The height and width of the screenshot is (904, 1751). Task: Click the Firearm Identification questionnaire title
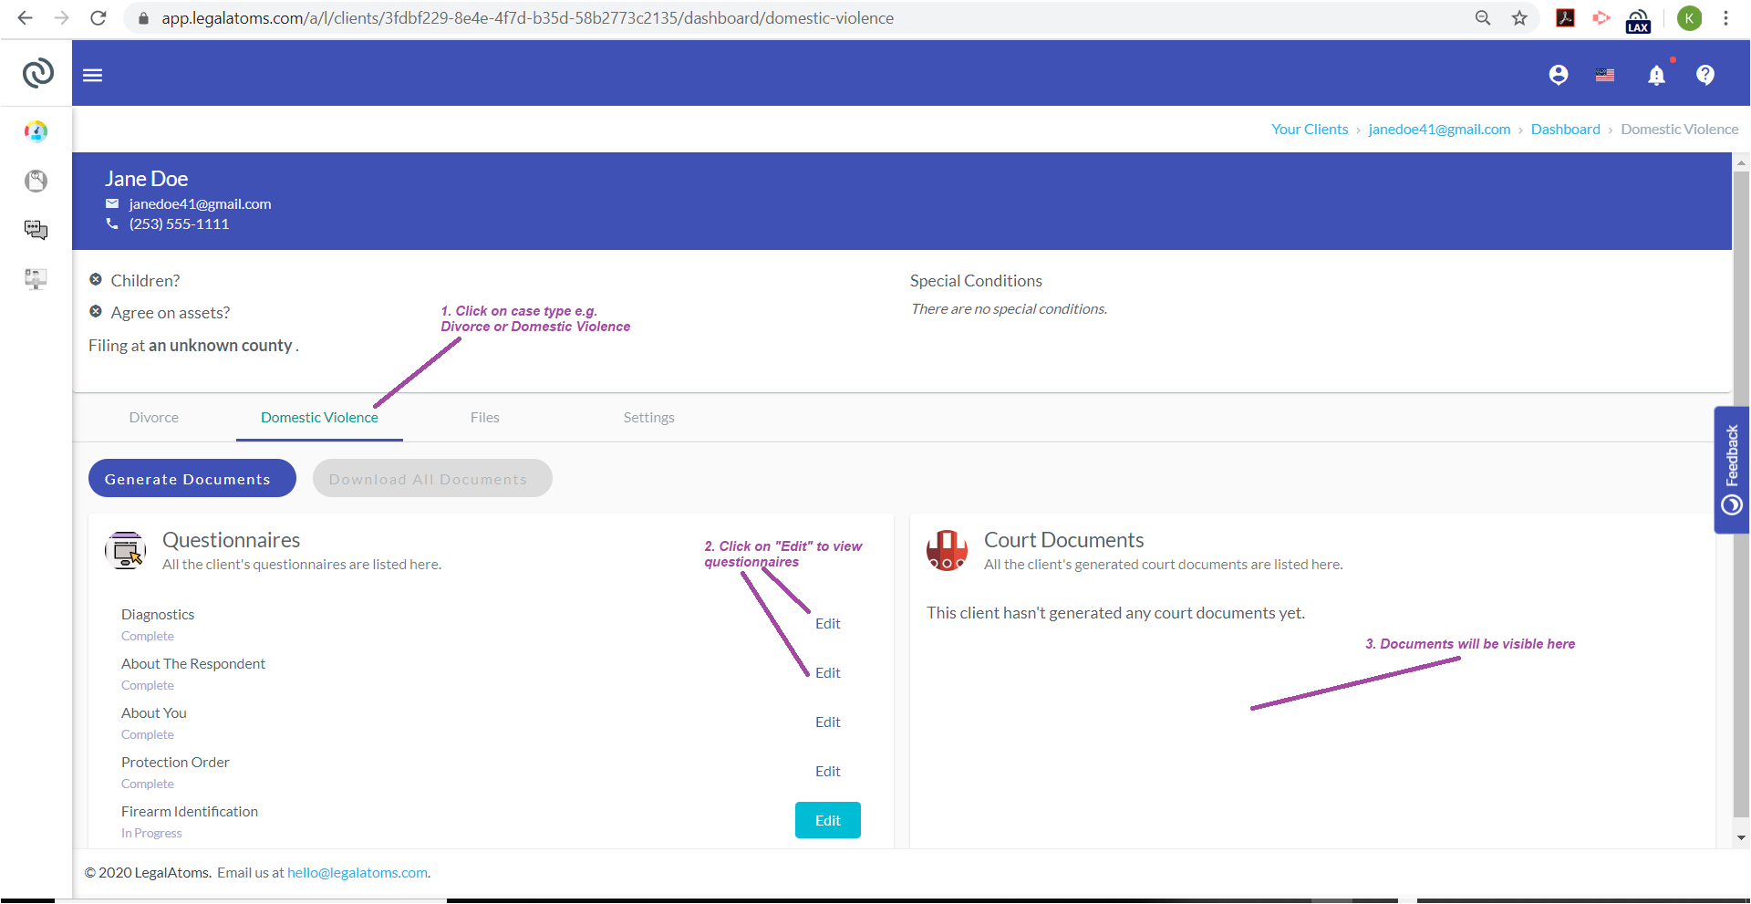click(x=190, y=811)
